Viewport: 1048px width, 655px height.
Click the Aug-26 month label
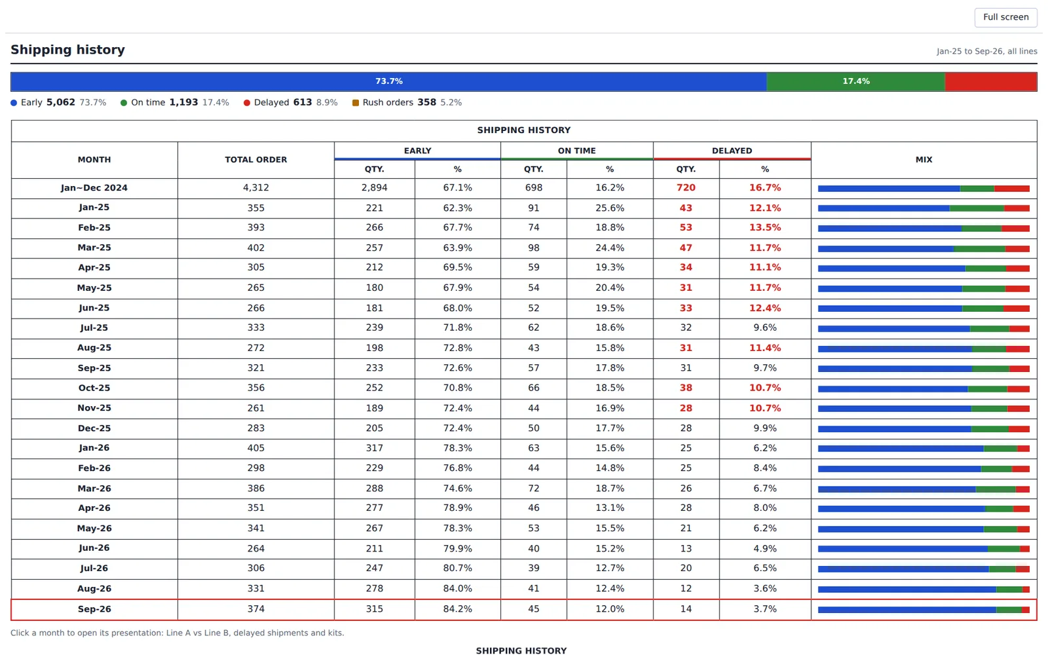(94, 589)
